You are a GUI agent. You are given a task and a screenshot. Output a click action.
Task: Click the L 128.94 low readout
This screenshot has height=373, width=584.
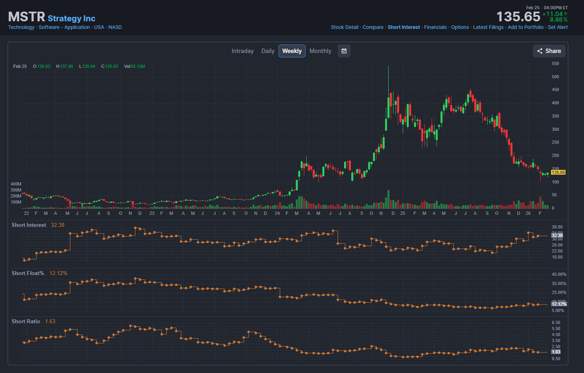pyautogui.click(x=87, y=66)
